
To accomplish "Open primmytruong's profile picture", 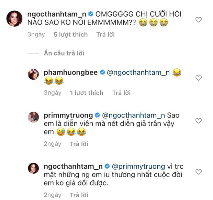I will [33, 117].
